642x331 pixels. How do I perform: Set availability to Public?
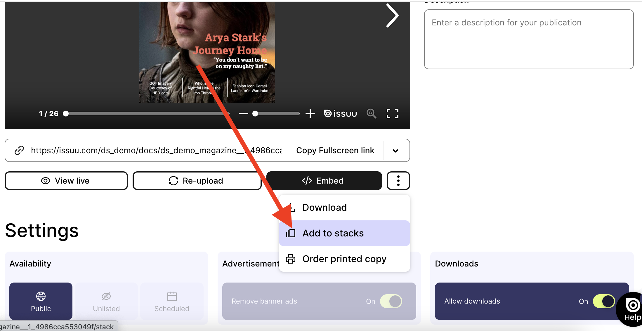[41, 301]
